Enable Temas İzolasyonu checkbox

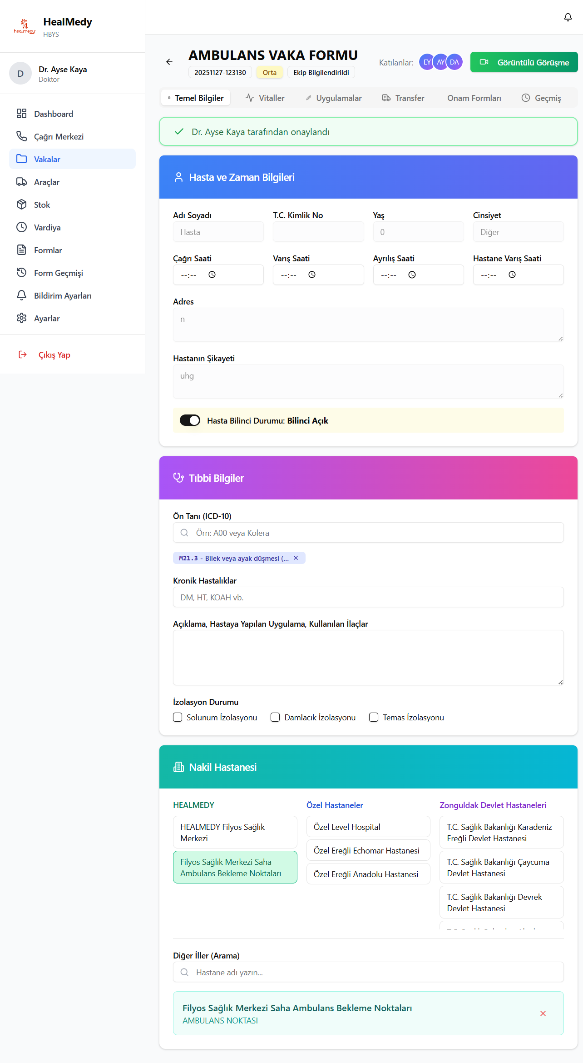tap(374, 717)
